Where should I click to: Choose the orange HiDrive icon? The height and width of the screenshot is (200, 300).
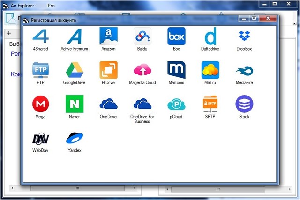(108, 70)
